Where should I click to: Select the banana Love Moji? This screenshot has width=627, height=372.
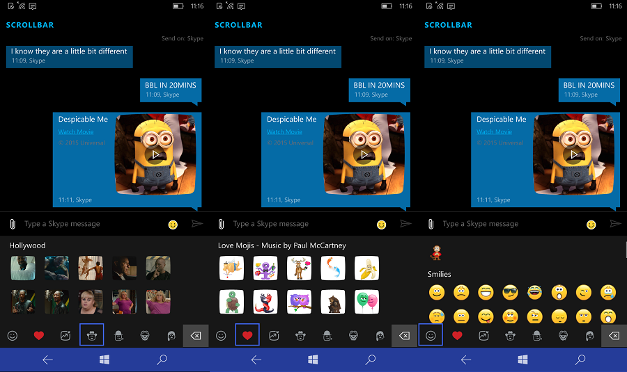(x=366, y=268)
